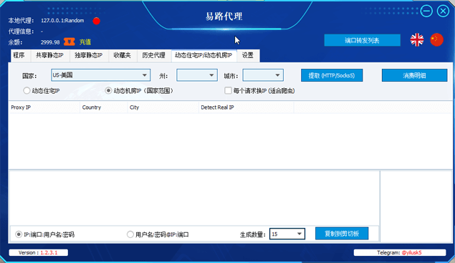Click the version number 1.2.3.1
455x263 pixels.
(x=49, y=252)
